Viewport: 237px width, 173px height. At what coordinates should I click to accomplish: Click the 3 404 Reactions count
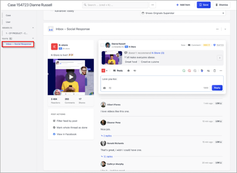(x=55, y=101)
